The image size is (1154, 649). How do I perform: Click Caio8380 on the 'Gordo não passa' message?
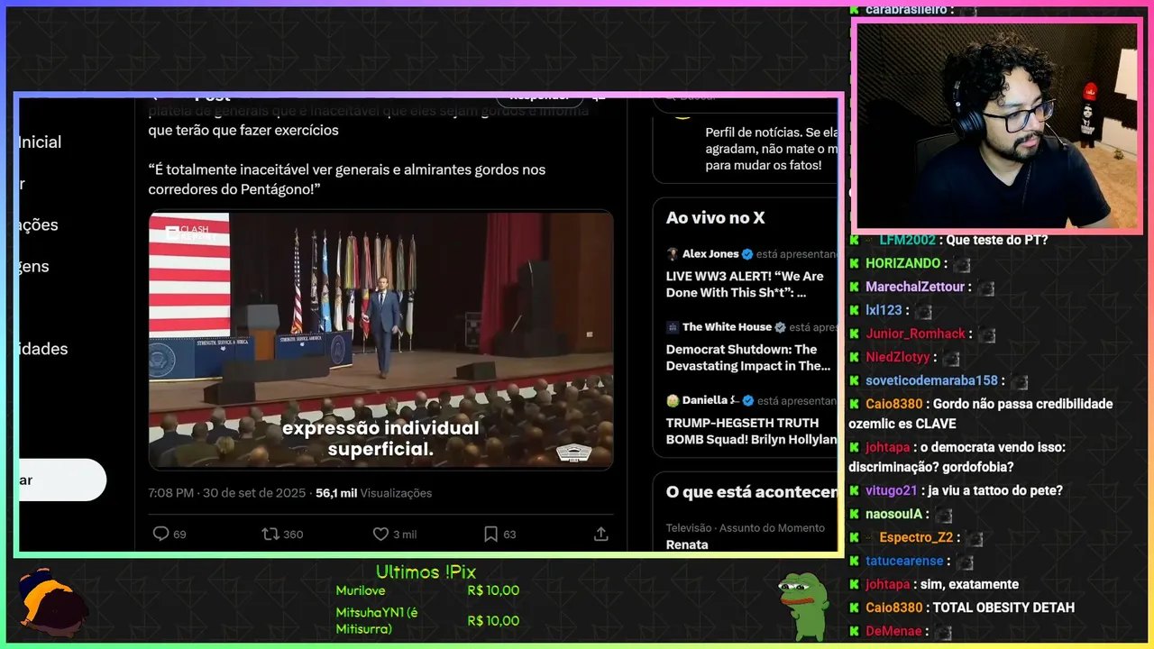pyautogui.click(x=894, y=404)
